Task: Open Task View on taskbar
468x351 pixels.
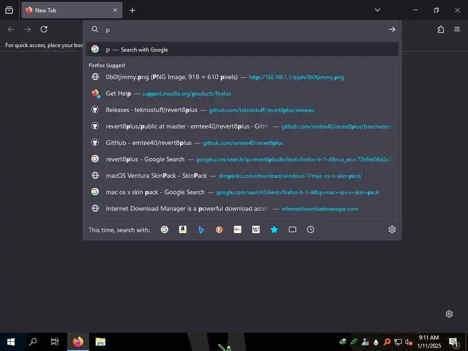Action: [x=55, y=342]
